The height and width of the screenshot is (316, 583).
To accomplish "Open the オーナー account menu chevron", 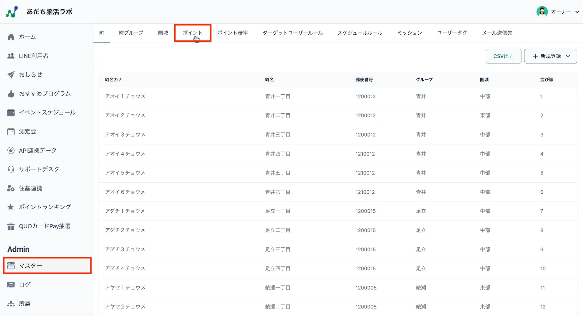I will tap(577, 12).
